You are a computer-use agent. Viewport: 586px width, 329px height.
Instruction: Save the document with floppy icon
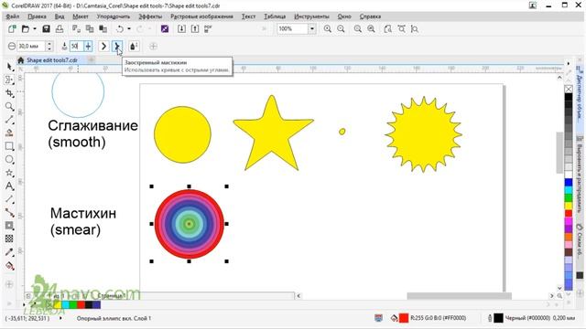46,28
